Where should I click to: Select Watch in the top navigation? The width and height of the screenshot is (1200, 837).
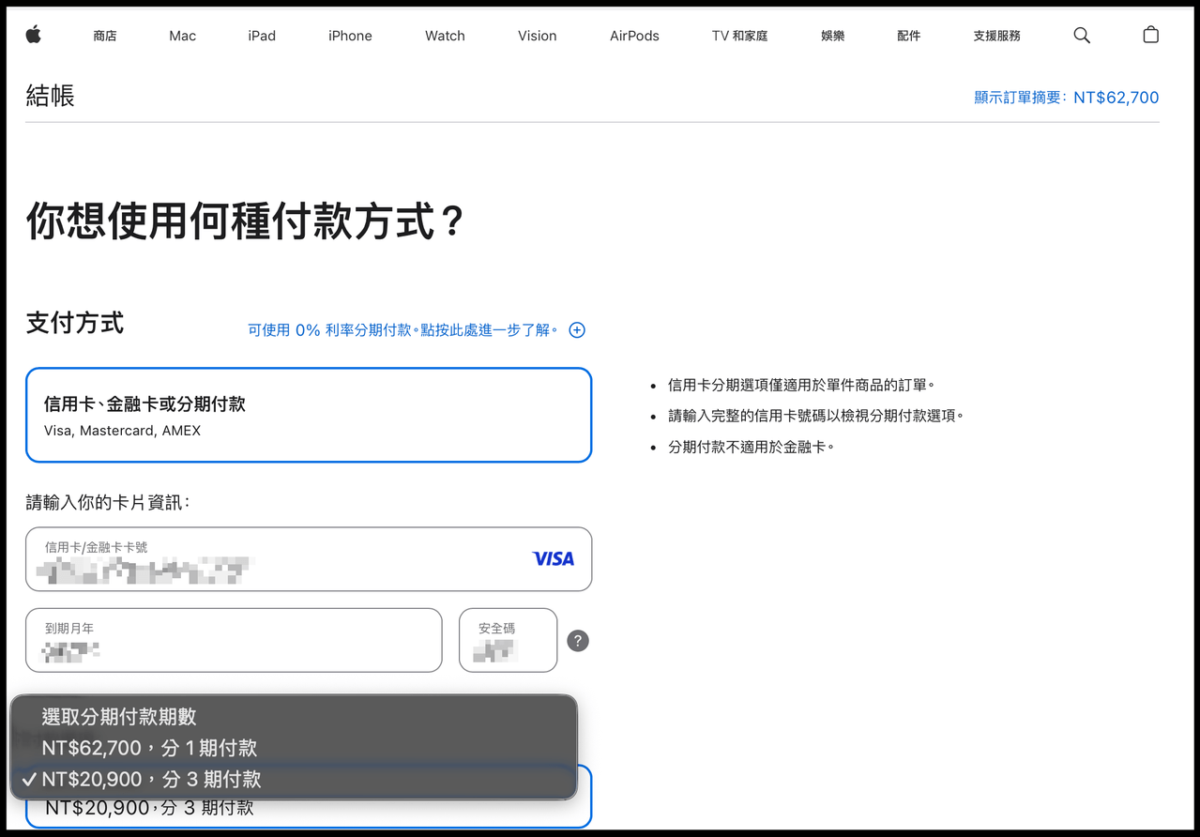click(x=445, y=36)
